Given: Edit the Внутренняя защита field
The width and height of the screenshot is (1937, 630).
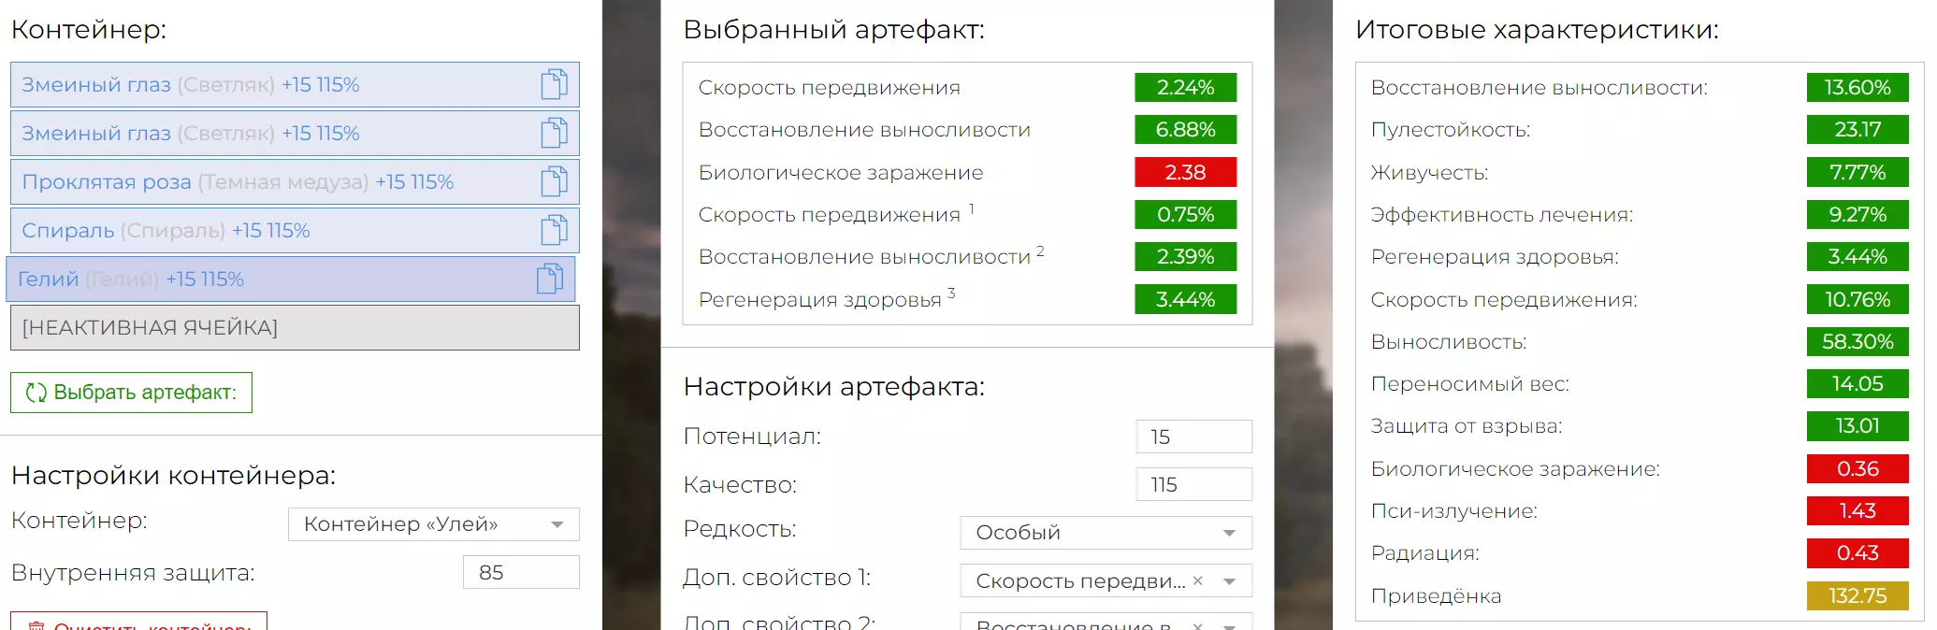Looking at the screenshot, I should 520,572.
